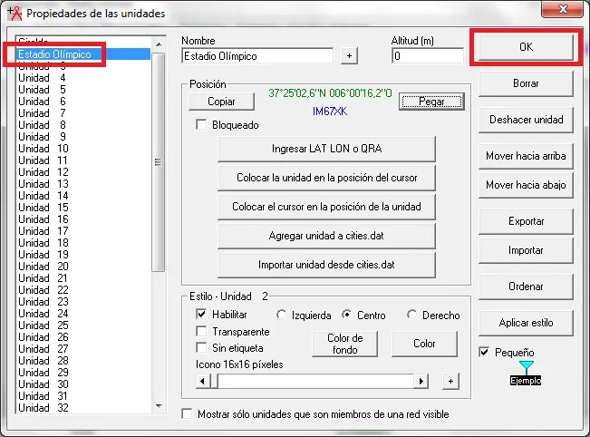The width and height of the screenshot is (590, 437).
Task: Click the Borrar button
Action: pyautogui.click(x=526, y=83)
